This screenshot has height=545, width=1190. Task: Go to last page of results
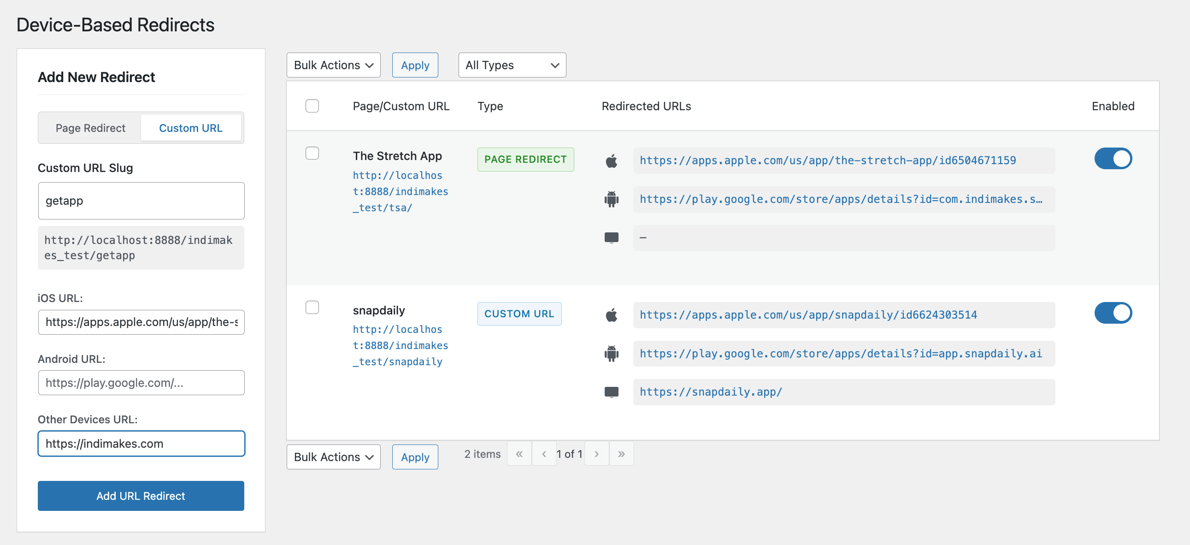pos(621,454)
